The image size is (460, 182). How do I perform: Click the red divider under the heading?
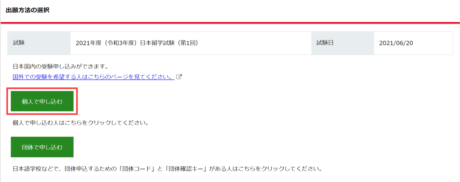pos(230,22)
